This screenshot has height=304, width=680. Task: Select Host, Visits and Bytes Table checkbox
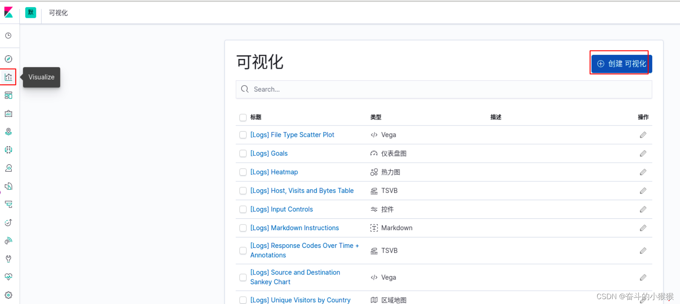point(243,191)
